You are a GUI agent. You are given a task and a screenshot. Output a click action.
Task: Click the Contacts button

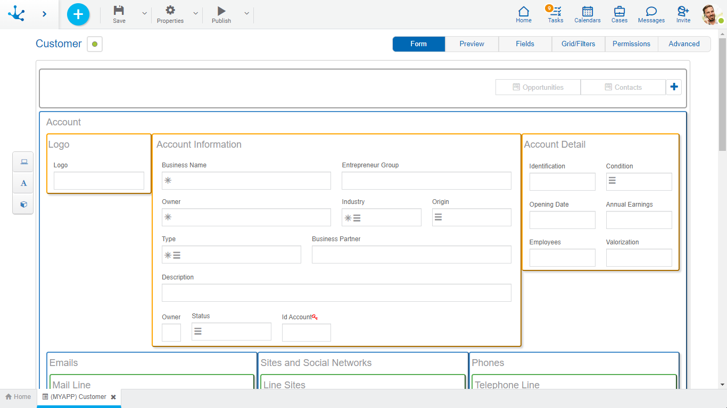pyautogui.click(x=623, y=87)
